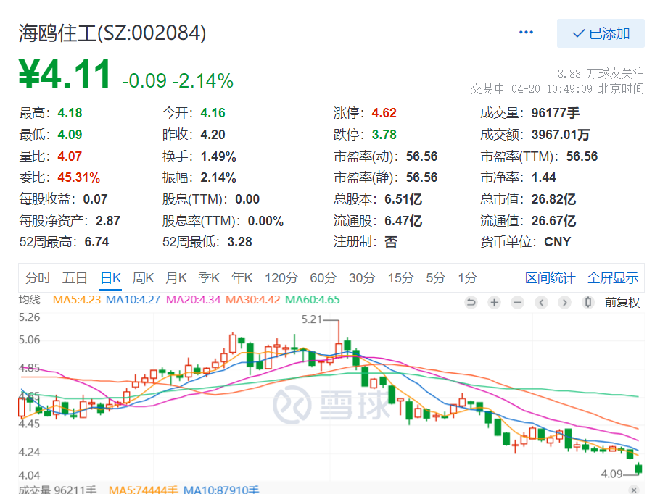Click the candlestick style icon
This screenshot has height=494, width=668.
tap(588, 303)
